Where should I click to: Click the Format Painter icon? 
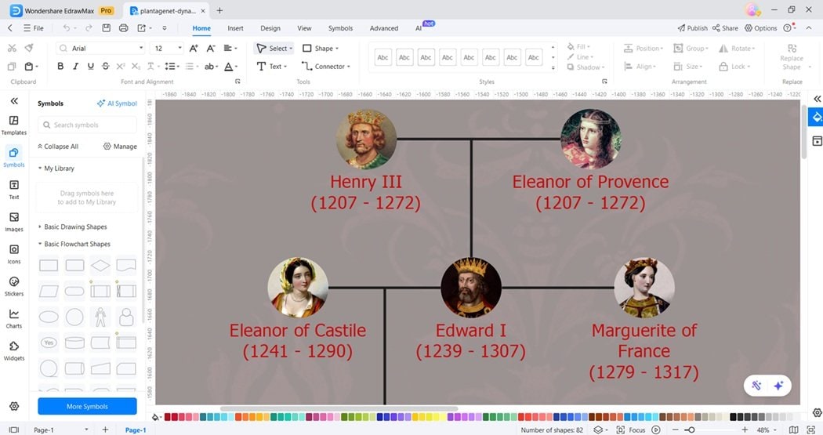(x=30, y=48)
